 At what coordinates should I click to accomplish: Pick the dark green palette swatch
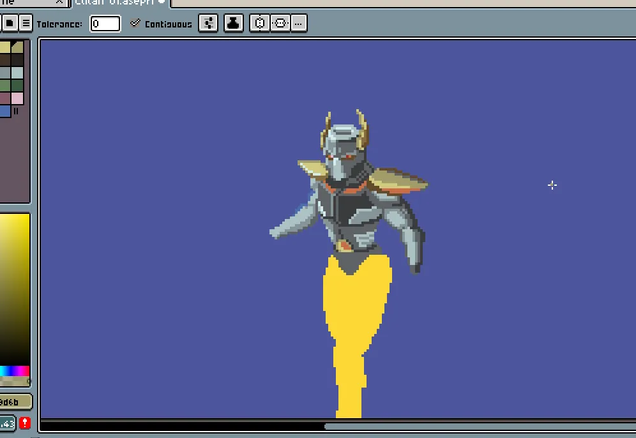[17, 86]
